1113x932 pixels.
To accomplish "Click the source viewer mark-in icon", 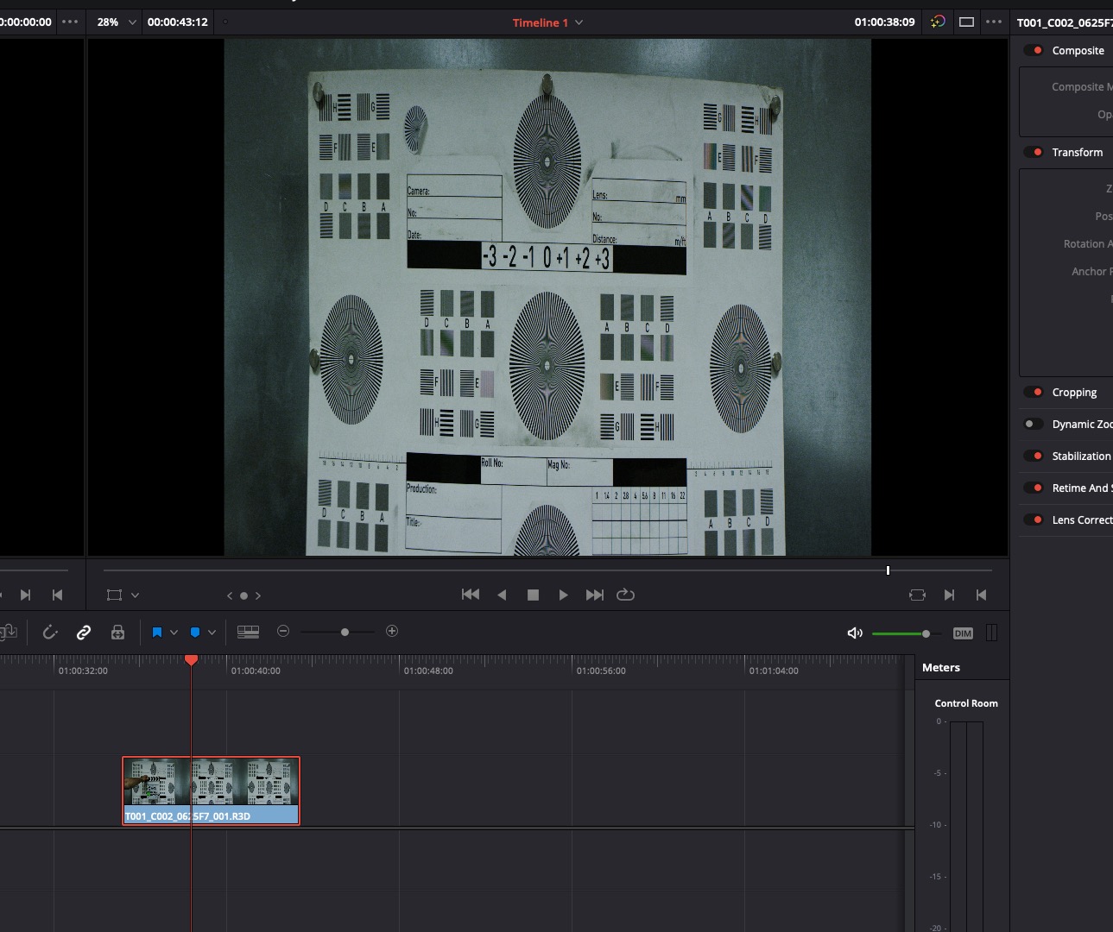I will click(x=25, y=595).
